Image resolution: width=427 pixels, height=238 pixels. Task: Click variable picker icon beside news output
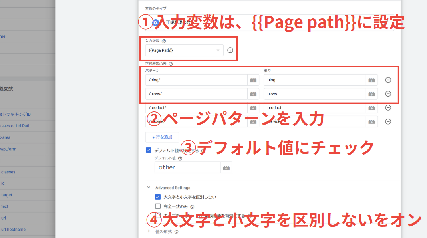(x=372, y=94)
